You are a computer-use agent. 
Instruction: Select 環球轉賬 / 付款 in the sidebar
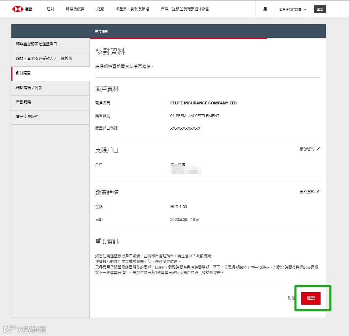[x=51, y=88]
